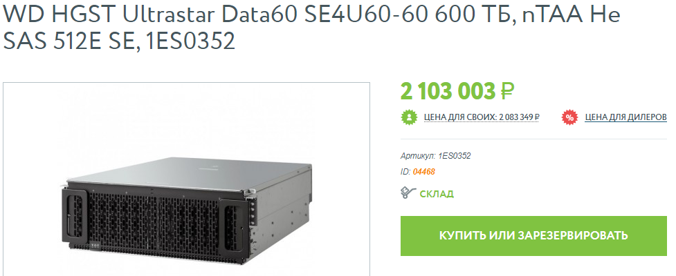Click the main price 2 103 003

pos(448,91)
